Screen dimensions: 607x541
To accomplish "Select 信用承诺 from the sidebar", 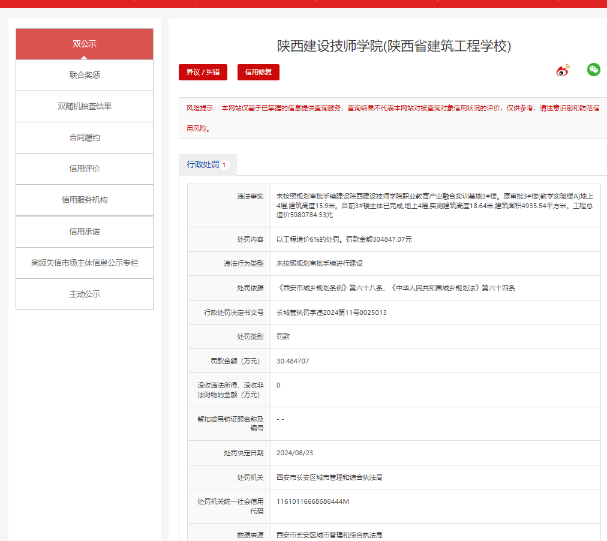I will pos(85,232).
